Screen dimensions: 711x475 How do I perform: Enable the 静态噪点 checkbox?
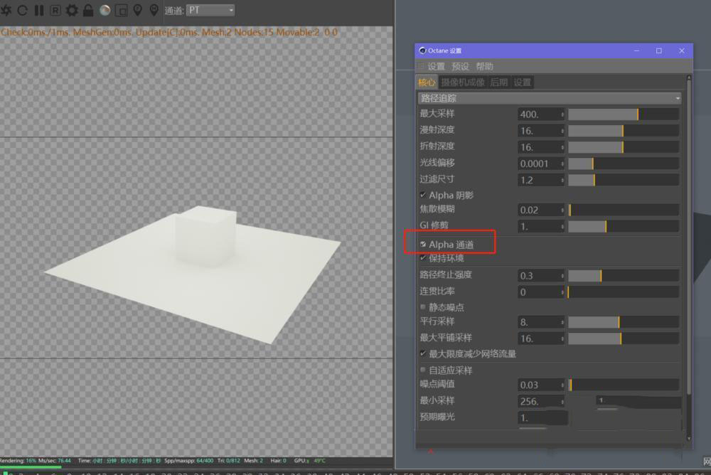423,307
